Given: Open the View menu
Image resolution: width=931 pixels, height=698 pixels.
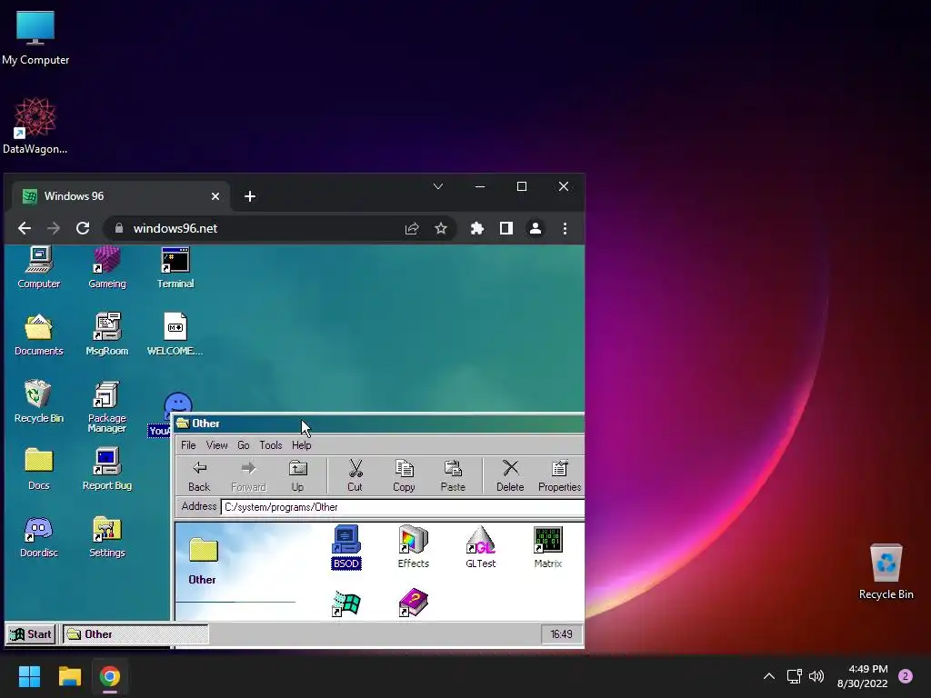Looking at the screenshot, I should 216,445.
